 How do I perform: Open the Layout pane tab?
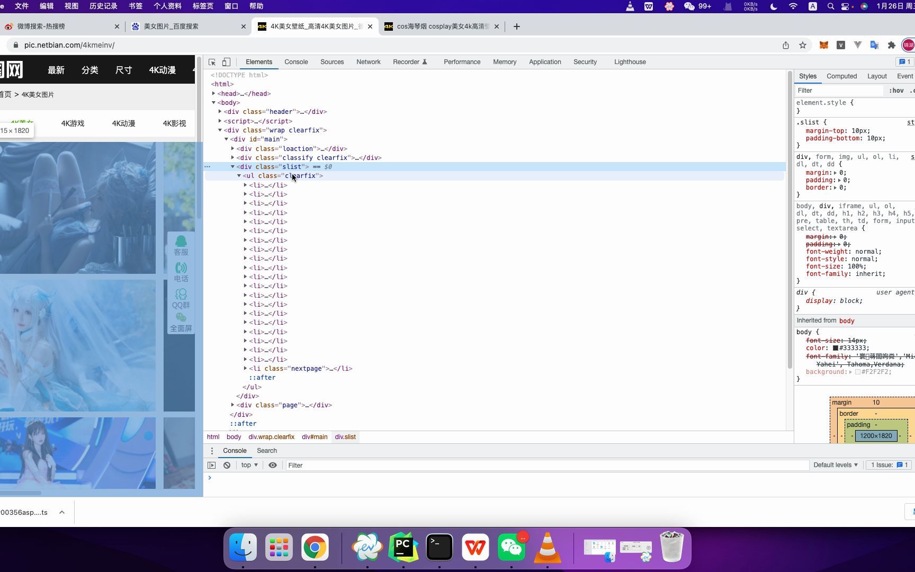pos(877,76)
